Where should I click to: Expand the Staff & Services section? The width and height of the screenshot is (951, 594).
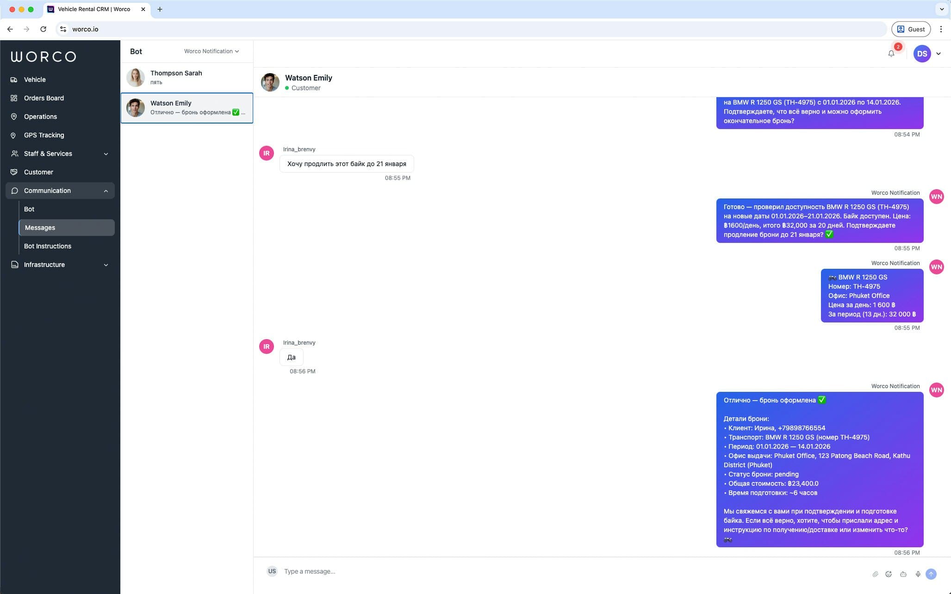106,154
